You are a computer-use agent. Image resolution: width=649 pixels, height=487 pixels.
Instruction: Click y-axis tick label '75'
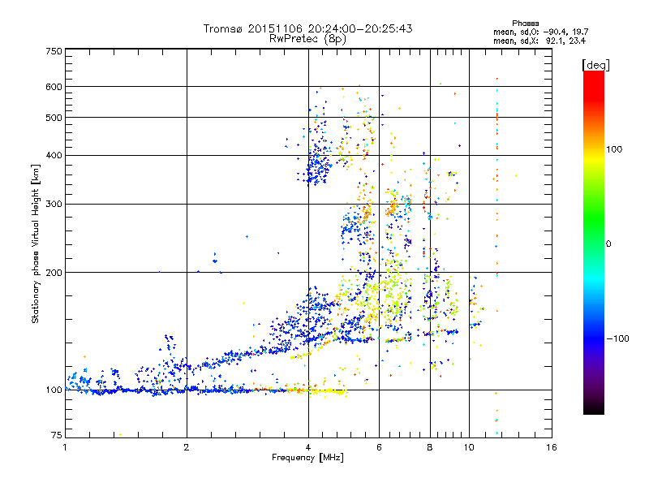click(x=57, y=435)
